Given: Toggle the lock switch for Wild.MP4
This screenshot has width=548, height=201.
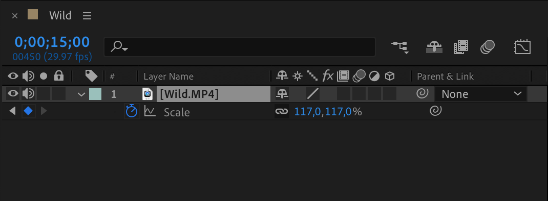Looking at the screenshot, I should [59, 94].
